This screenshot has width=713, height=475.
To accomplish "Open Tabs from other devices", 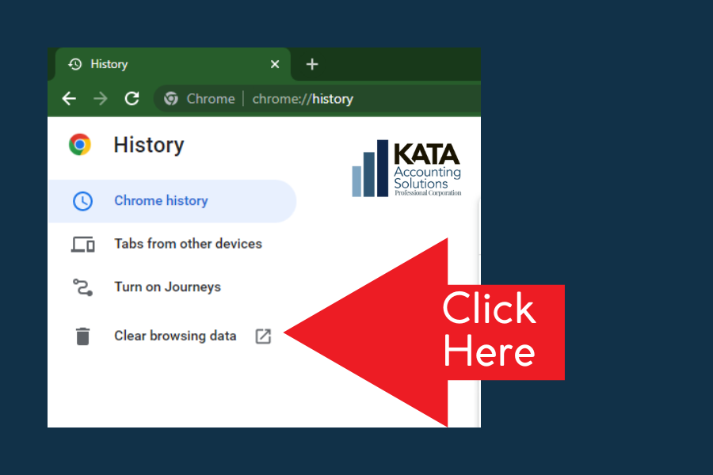I will click(x=172, y=244).
